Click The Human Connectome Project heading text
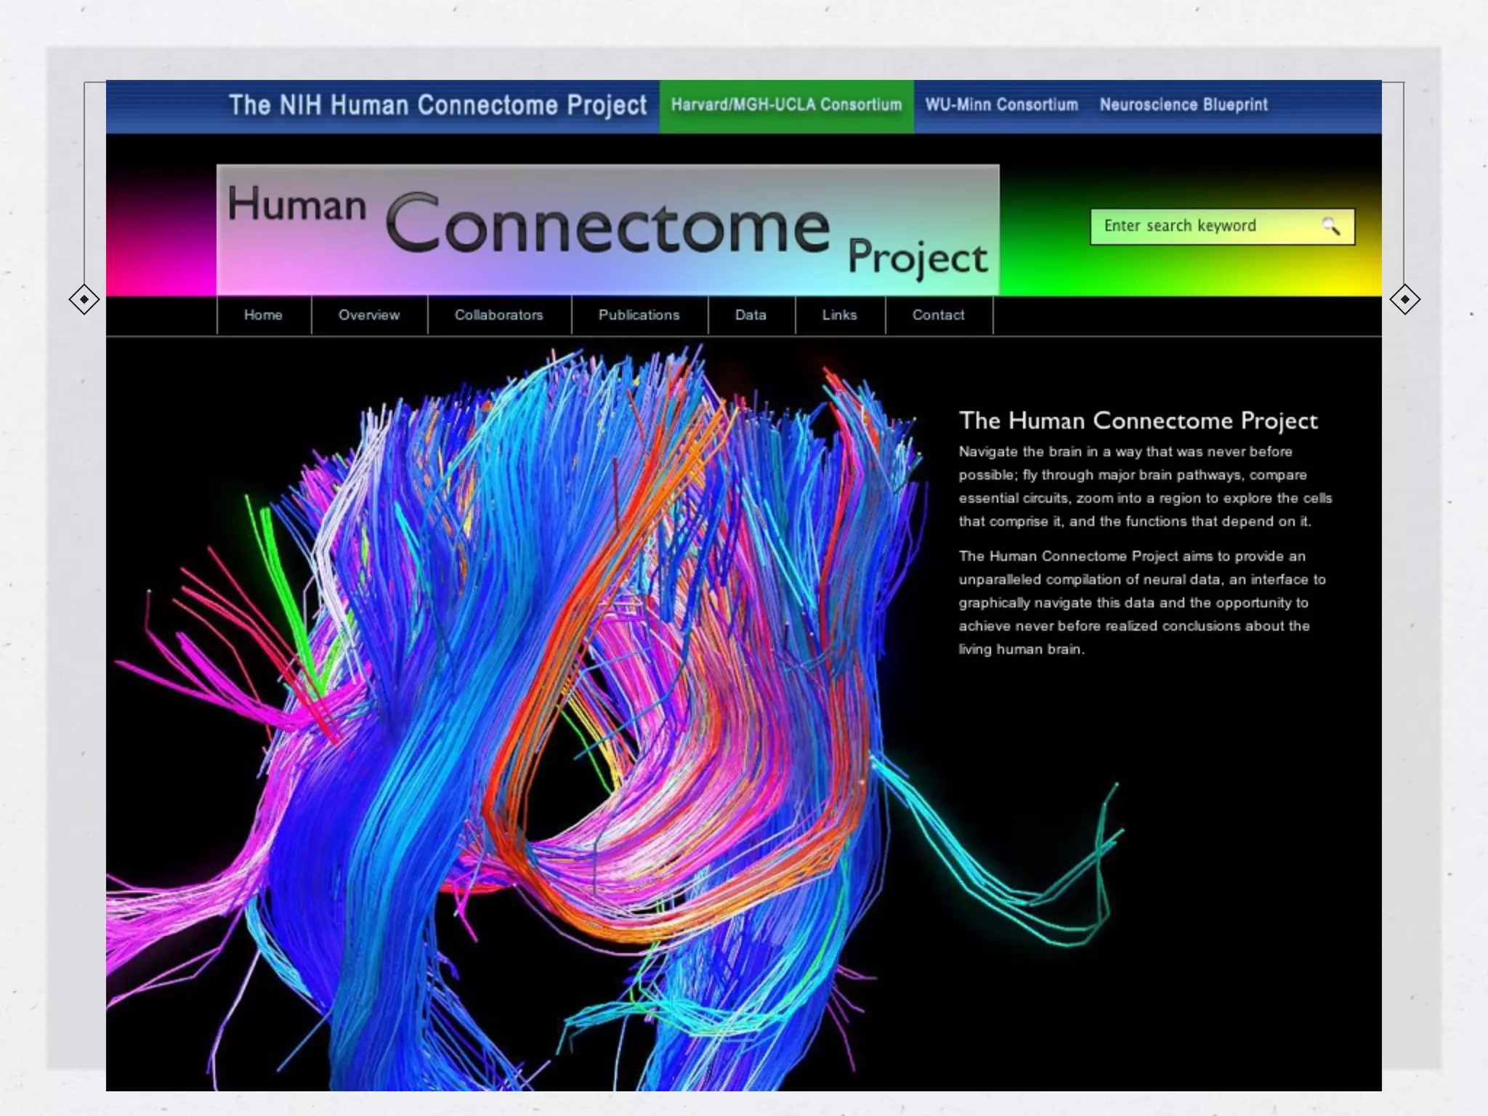1488x1116 pixels. [x=1138, y=421]
